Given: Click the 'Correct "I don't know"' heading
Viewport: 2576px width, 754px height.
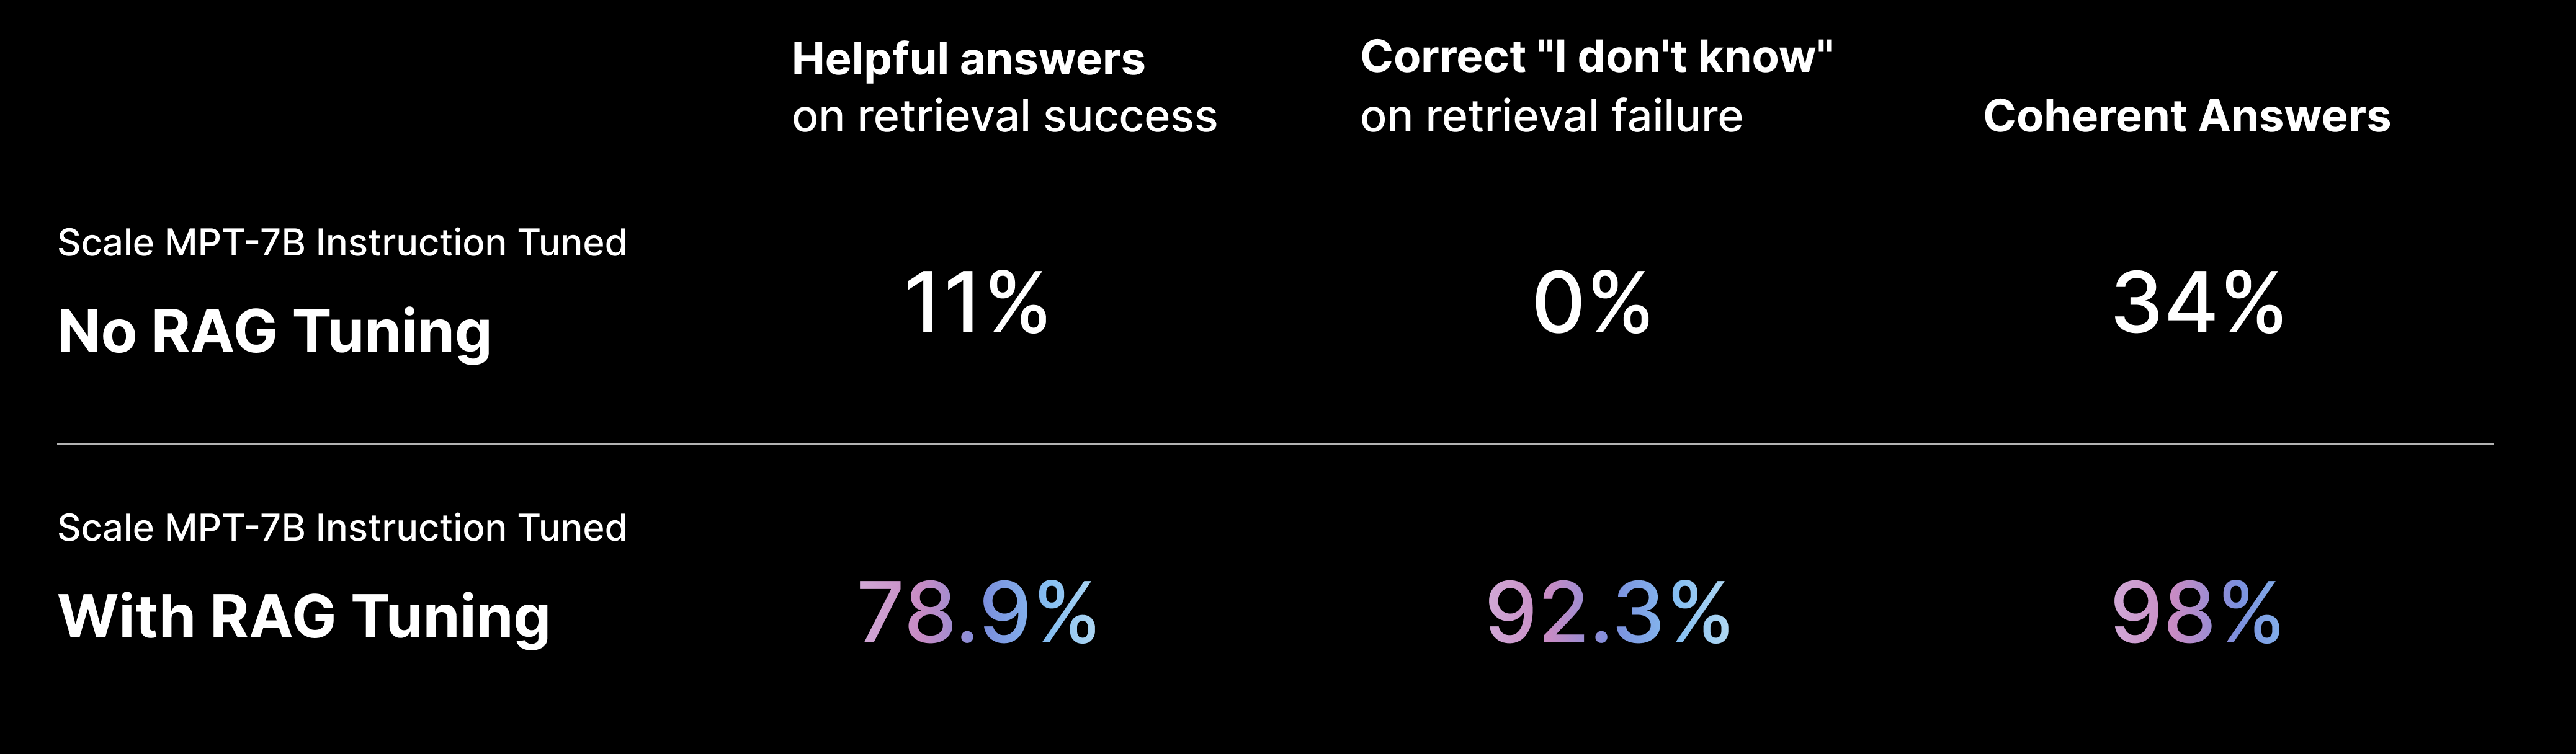Looking at the screenshot, I should click(x=1596, y=57).
